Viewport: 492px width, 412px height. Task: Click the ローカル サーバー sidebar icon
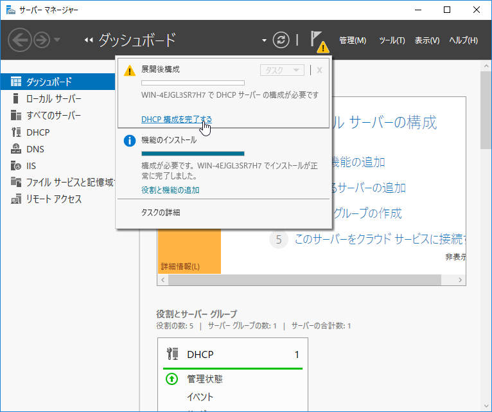pos(15,98)
